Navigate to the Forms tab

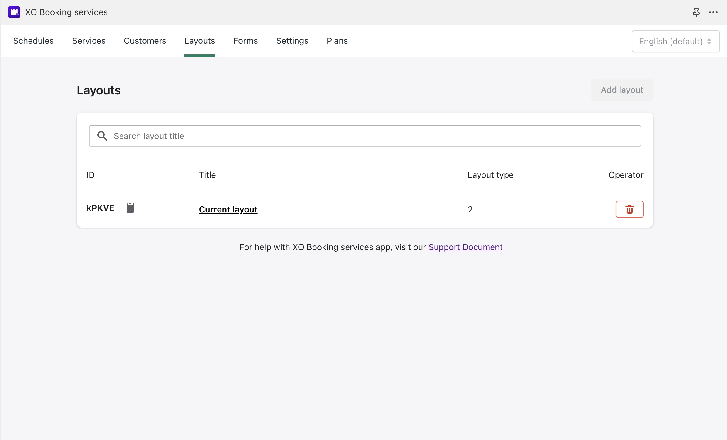(x=245, y=41)
